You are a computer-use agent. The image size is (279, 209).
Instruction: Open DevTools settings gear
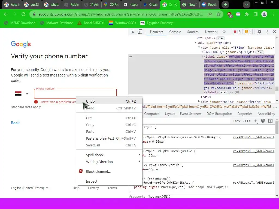pyautogui.click(x=259, y=32)
